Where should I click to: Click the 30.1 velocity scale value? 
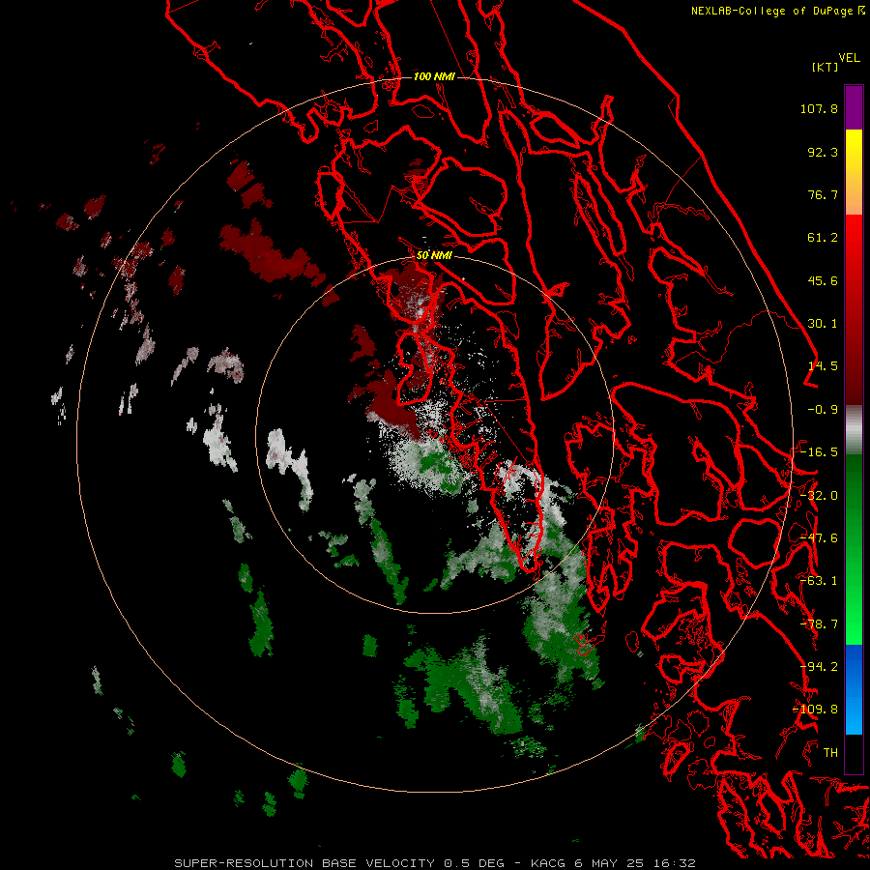point(823,324)
